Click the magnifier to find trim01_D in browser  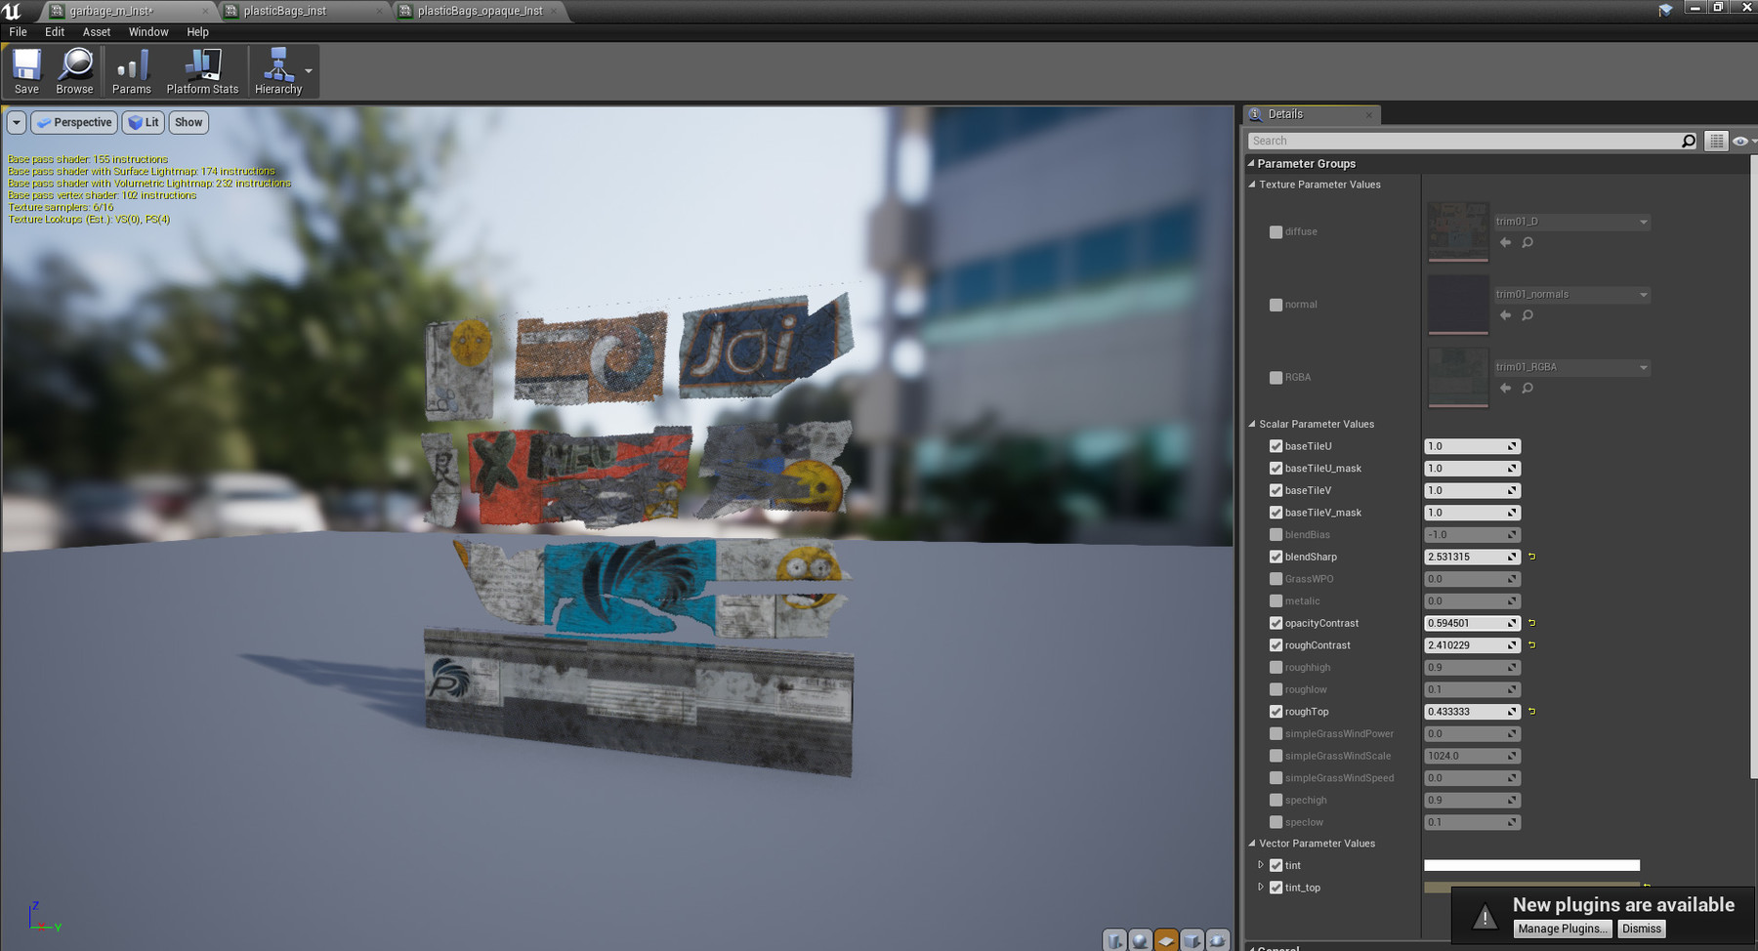[1528, 242]
